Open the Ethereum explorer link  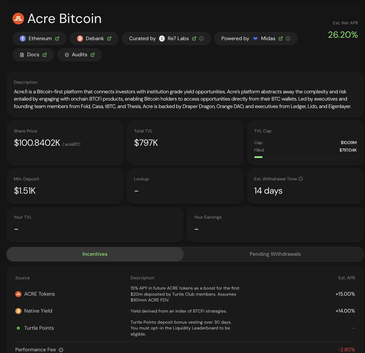click(40, 39)
